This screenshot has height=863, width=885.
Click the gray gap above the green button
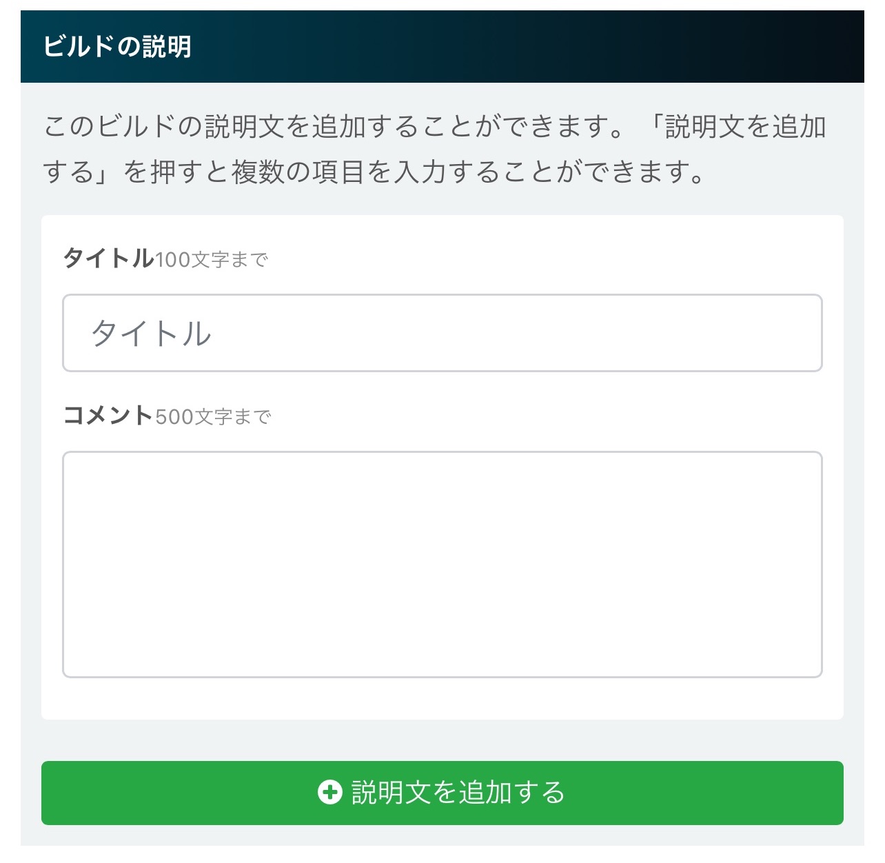pos(443,740)
